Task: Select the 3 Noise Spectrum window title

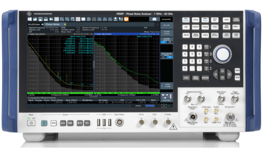Action: [x=103, y=34]
